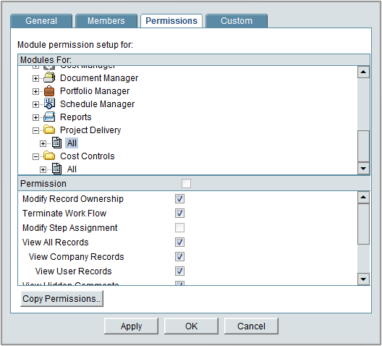Uncheck the View Company Records checkbox
This screenshot has width=382, height=346.
click(x=180, y=257)
